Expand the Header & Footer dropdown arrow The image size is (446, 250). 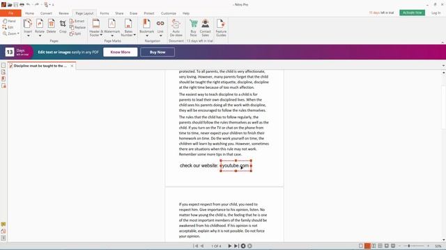(101, 35)
